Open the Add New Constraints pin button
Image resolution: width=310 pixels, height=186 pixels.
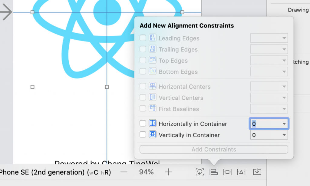pos(227,172)
